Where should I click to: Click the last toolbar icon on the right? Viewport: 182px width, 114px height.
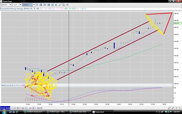[x=67, y=5]
